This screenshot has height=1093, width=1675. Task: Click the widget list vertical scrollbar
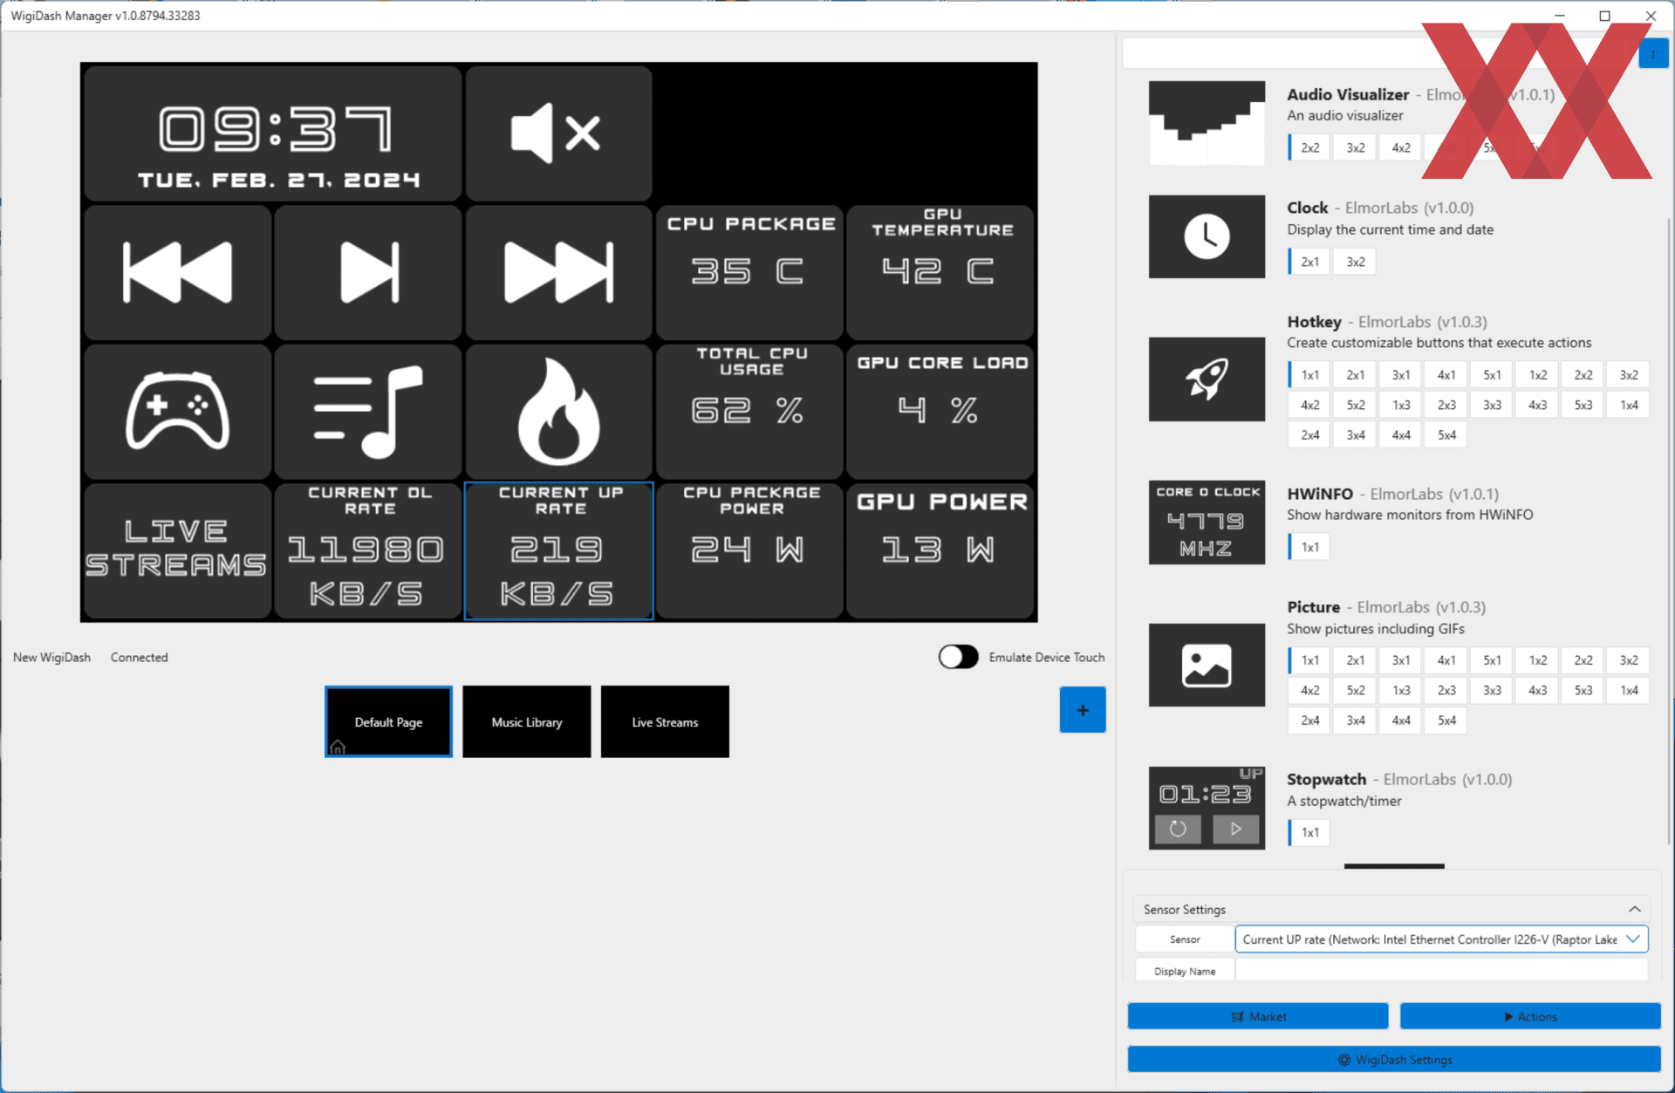(1670, 532)
